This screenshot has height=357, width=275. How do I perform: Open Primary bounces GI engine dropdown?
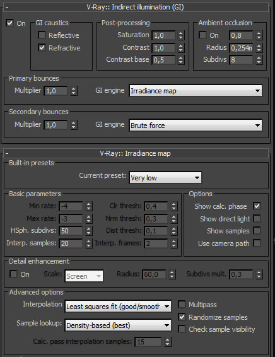[x=196, y=91]
